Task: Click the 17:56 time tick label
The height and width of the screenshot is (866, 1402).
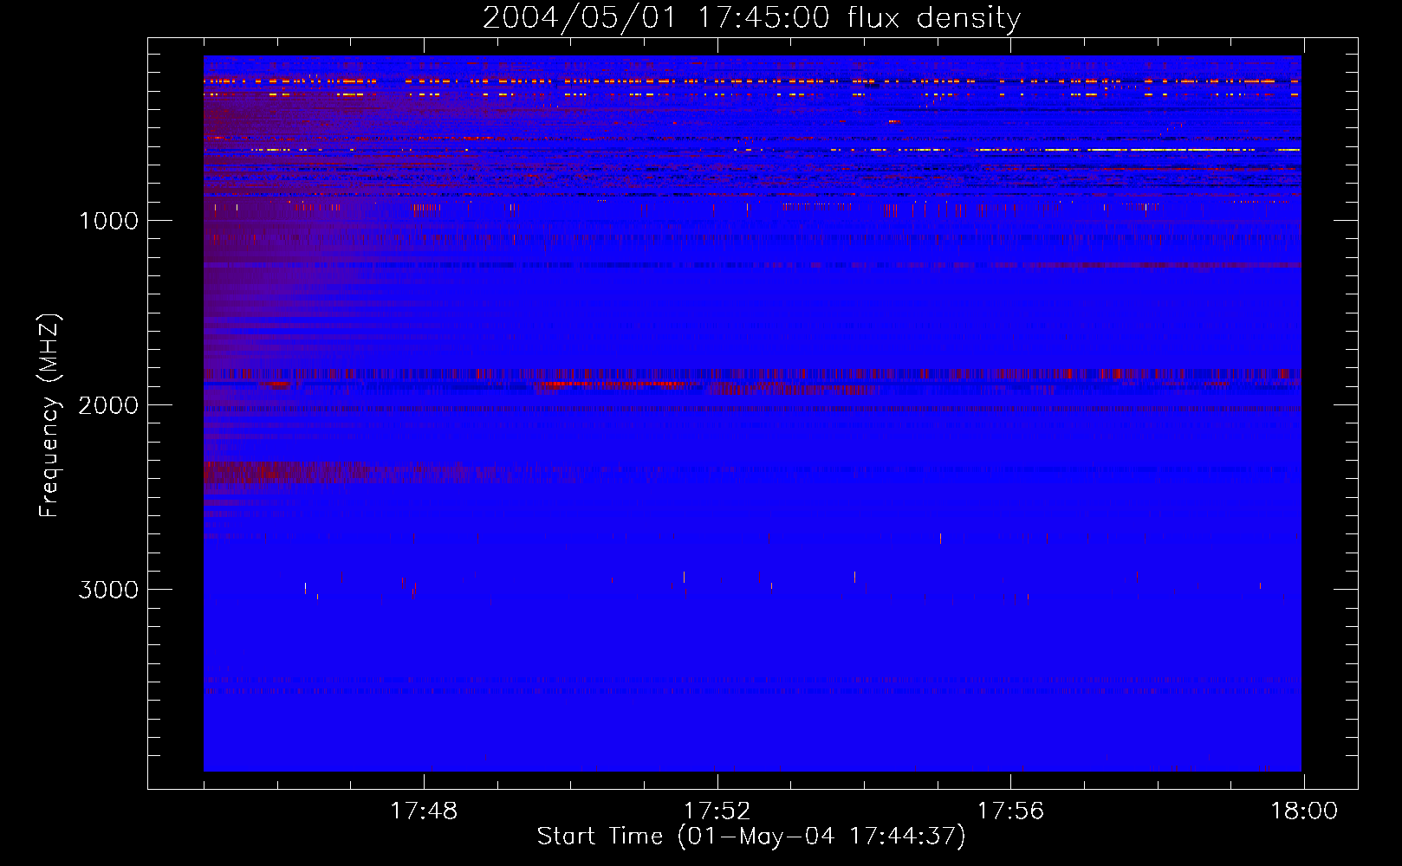Action: pyautogui.click(x=1010, y=811)
